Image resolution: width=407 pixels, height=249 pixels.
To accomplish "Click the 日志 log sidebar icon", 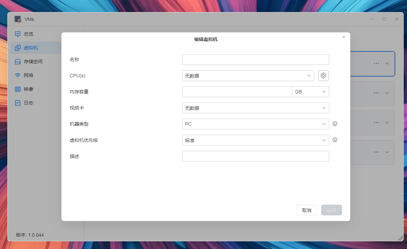I will coord(18,103).
